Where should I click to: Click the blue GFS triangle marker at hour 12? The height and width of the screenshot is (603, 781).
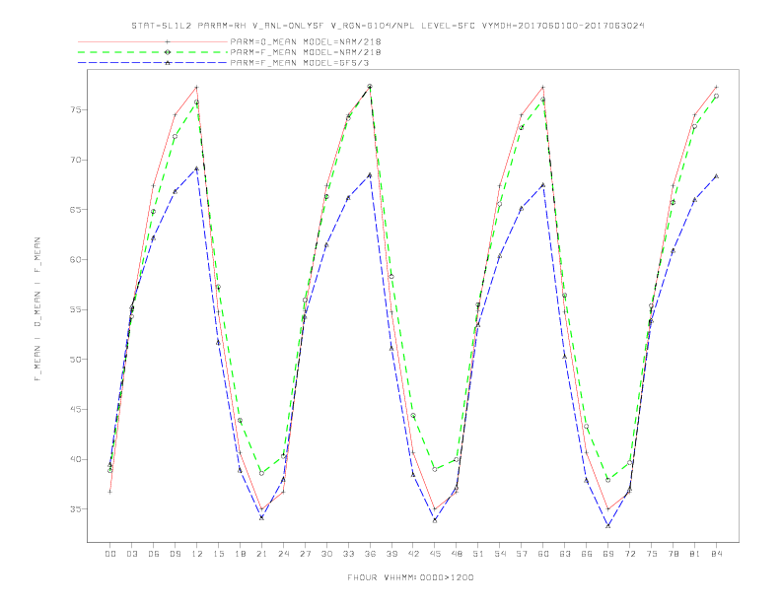pyautogui.click(x=197, y=168)
